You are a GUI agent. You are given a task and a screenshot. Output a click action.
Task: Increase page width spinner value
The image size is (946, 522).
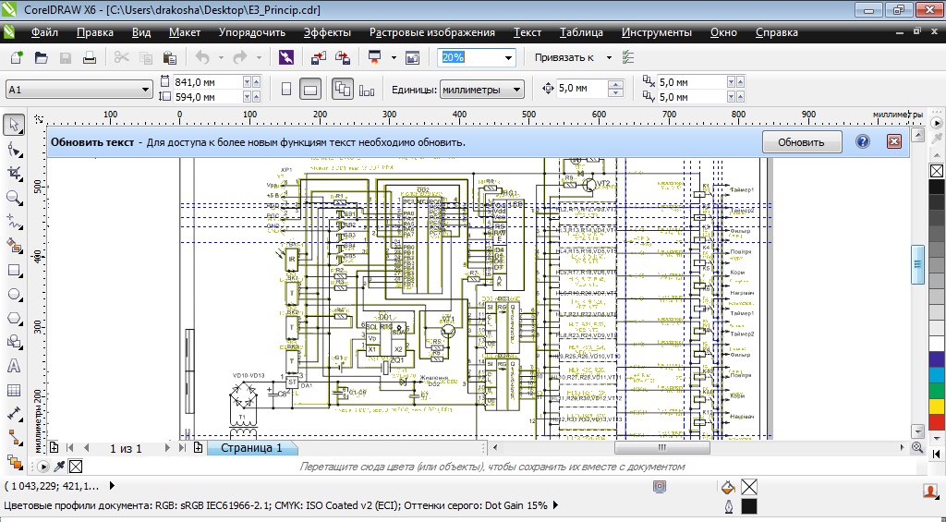point(257,81)
